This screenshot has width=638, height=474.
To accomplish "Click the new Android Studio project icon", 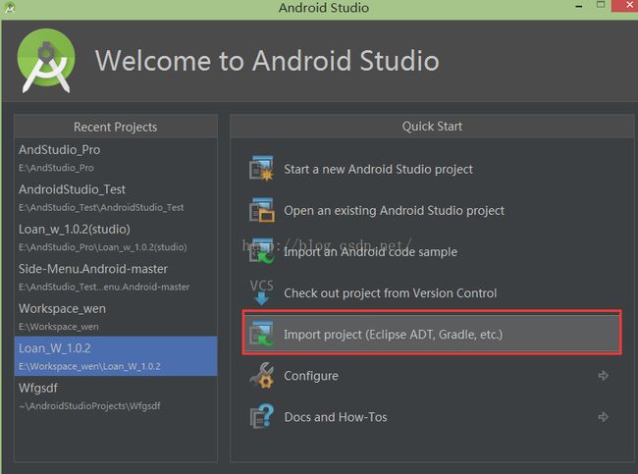I will coord(261,168).
